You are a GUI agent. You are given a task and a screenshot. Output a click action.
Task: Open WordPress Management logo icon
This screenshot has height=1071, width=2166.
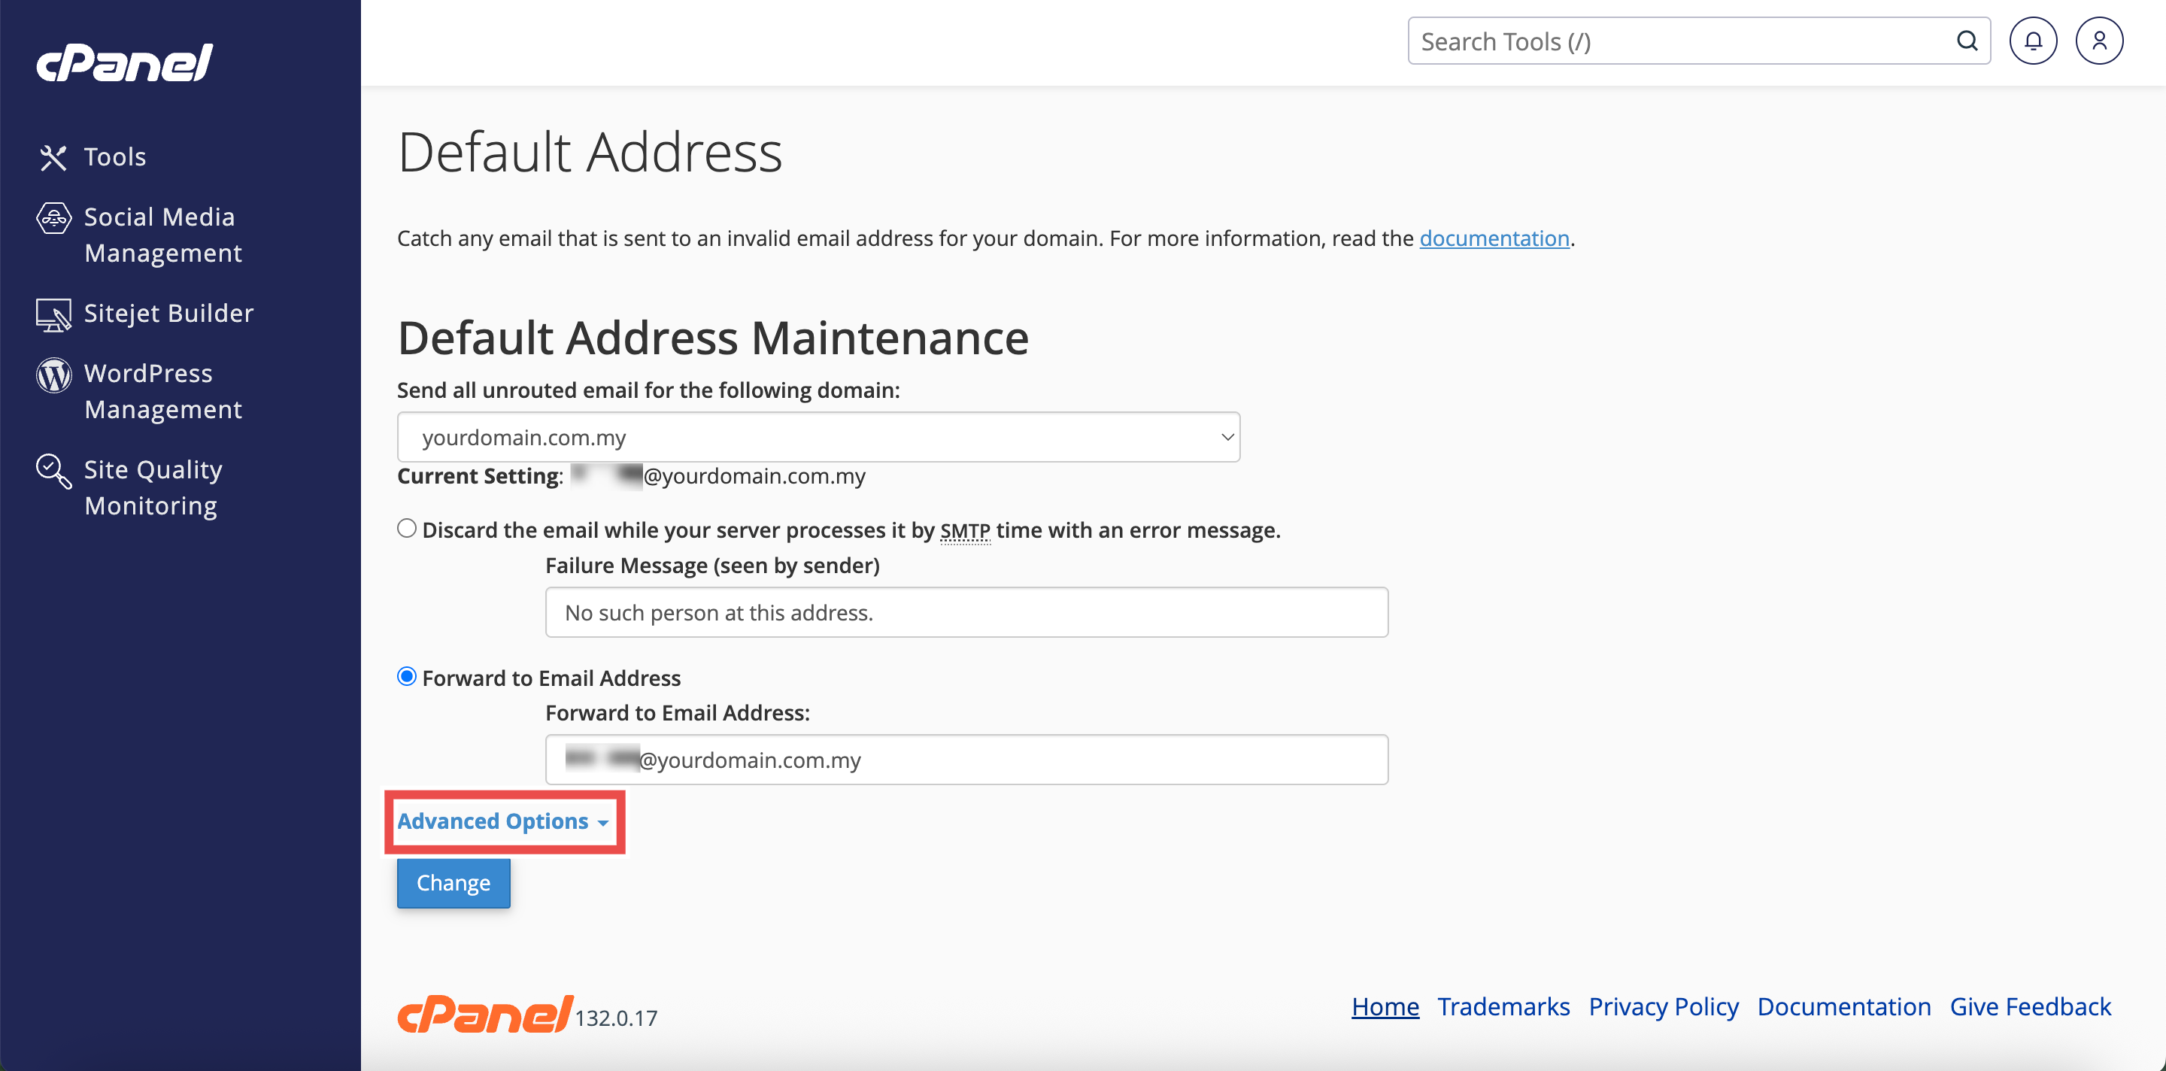(x=53, y=375)
